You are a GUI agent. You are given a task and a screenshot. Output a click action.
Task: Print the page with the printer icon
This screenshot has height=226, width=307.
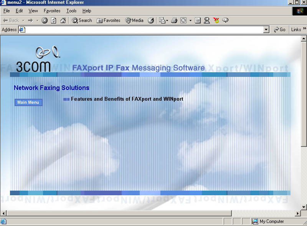(x=174, y=20)
